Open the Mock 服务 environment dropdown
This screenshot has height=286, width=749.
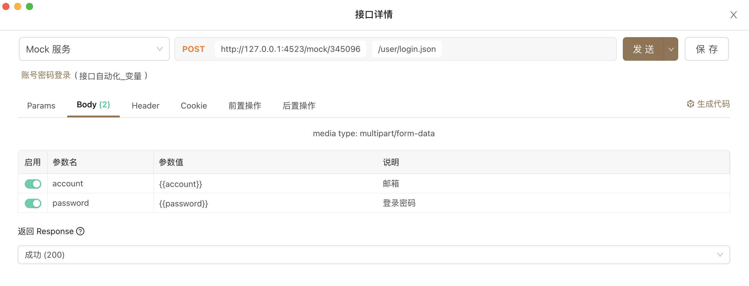point(94,49)
